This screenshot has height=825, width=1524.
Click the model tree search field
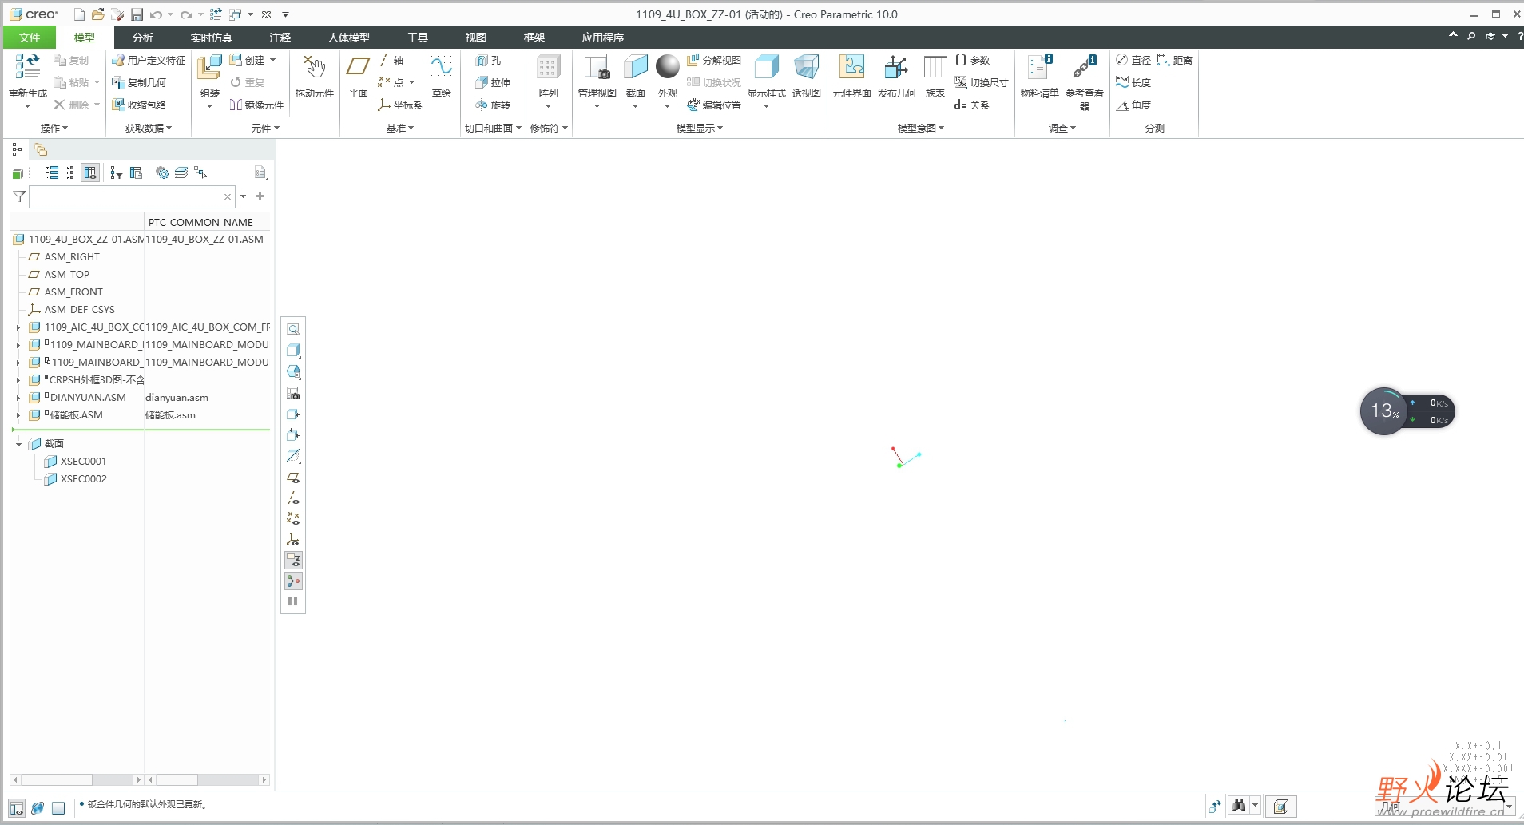(132, 196)
